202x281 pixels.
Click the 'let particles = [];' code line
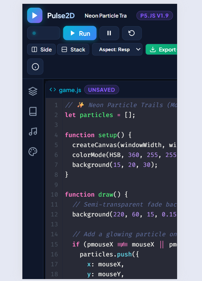point(100,115)
